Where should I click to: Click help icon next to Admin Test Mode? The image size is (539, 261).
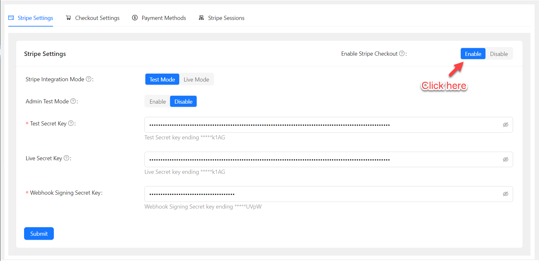[x=73, y=101]
